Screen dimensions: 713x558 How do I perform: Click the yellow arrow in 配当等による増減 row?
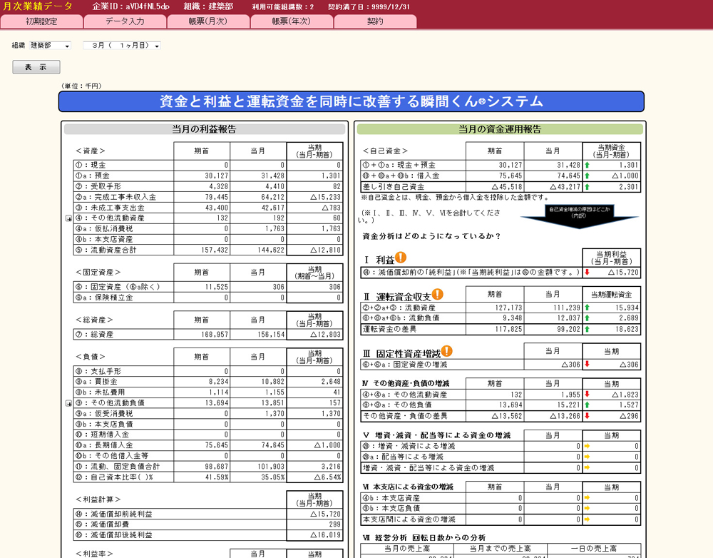pyautogui.click(x=587, y=457)
